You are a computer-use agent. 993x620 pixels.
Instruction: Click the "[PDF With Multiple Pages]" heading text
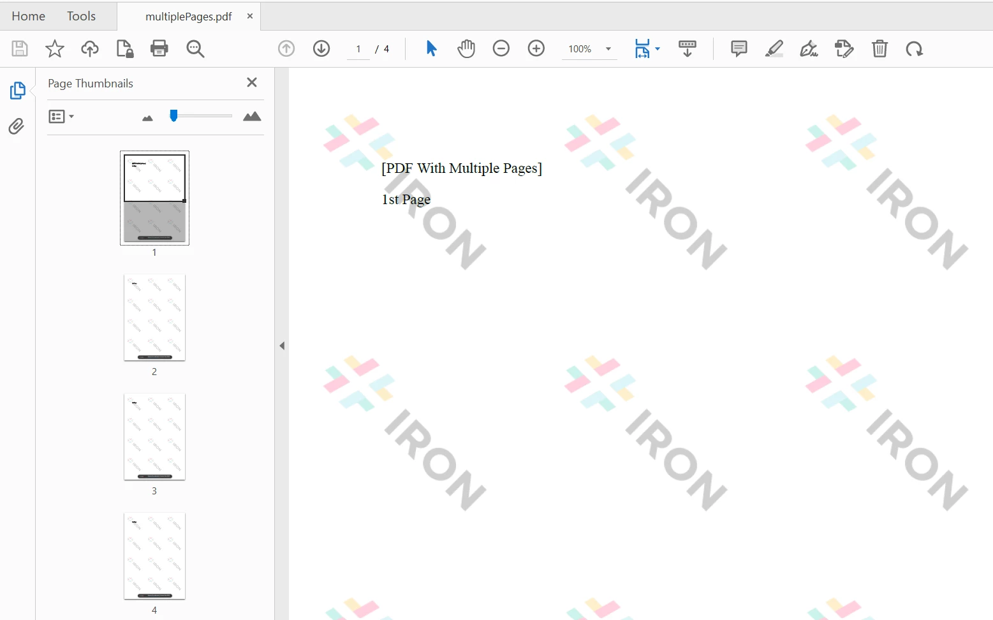pos(462,168)
